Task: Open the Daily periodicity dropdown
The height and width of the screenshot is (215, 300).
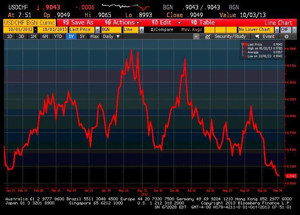Action: point(111,36)
